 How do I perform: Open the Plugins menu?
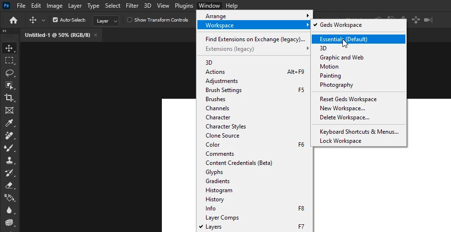[184, 6]
